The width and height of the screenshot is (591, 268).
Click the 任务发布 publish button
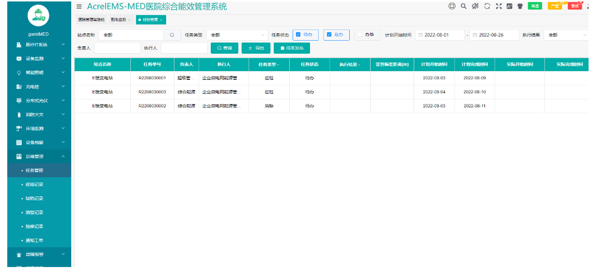pyautogui.click(x=292, y=48)
